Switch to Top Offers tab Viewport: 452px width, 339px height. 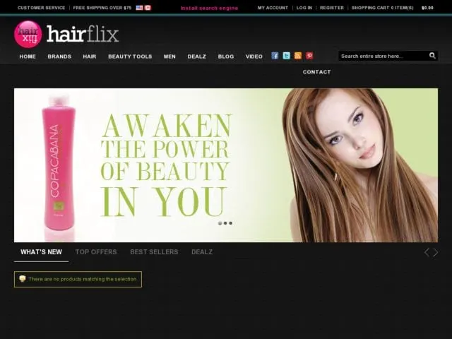[96, 252]
